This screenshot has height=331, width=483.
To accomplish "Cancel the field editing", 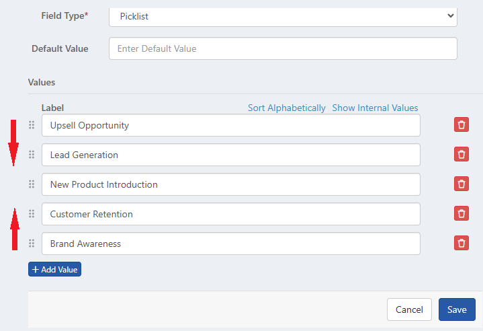I will pyautogui.click(x=409, y=309).
